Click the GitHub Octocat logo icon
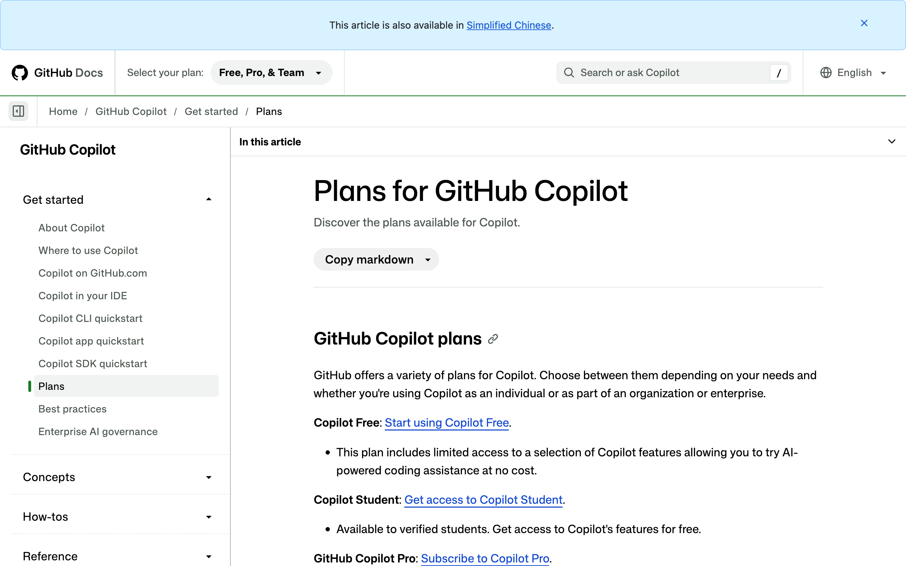 [x=20, y=73]
